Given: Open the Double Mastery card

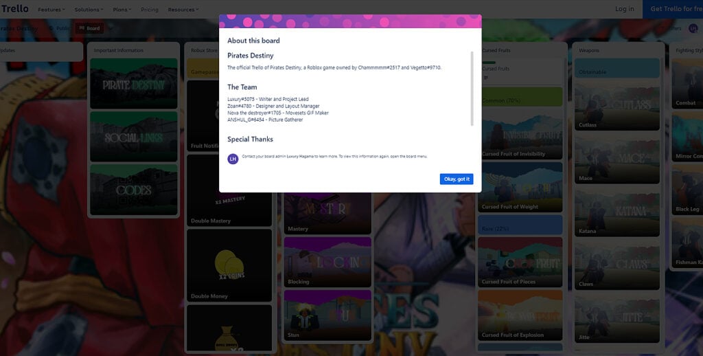Looking at the screenshot, I should click(229, 191).
